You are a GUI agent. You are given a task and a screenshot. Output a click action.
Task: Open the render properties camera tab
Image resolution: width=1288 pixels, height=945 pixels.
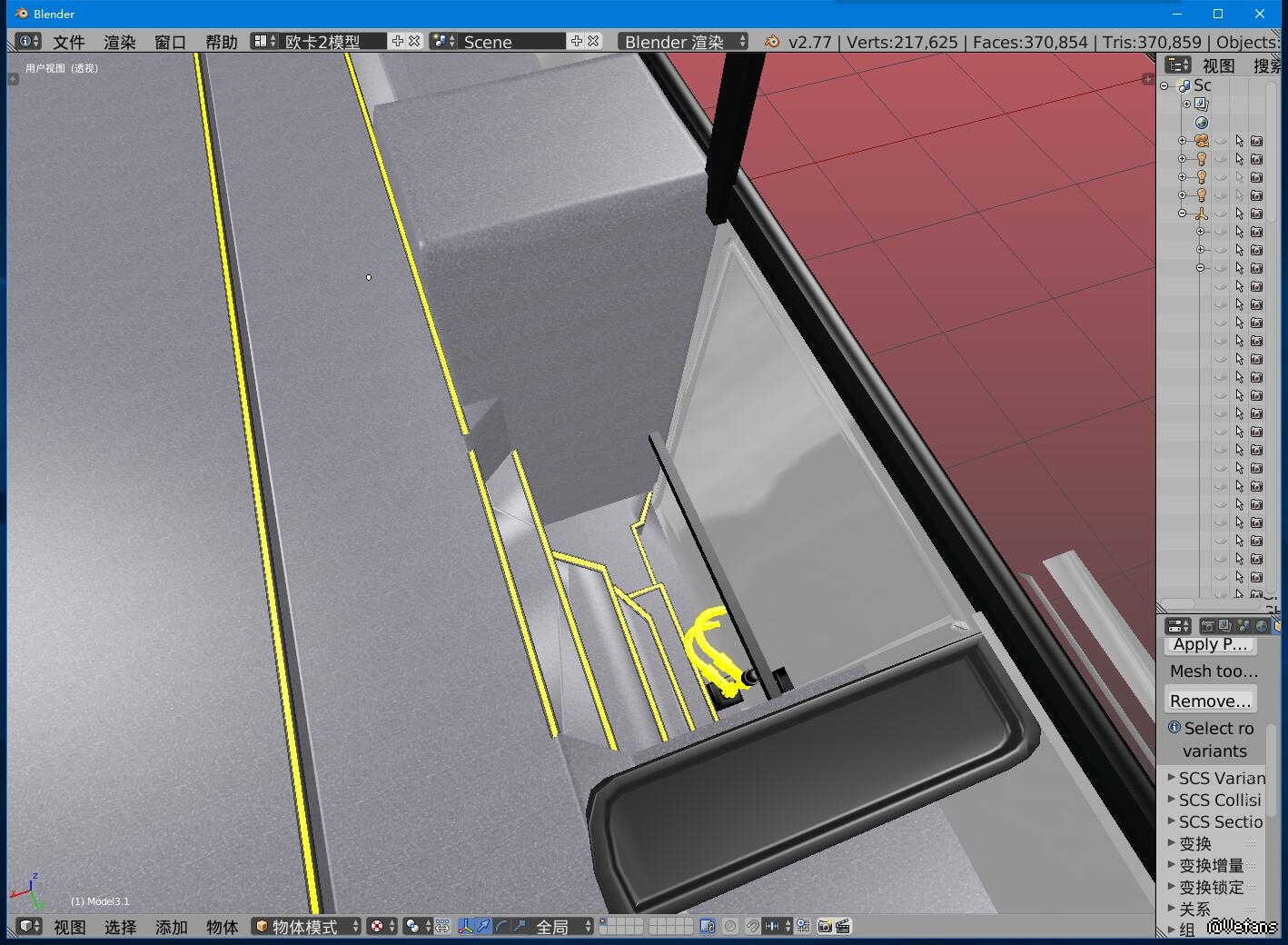coord(1207,626)
